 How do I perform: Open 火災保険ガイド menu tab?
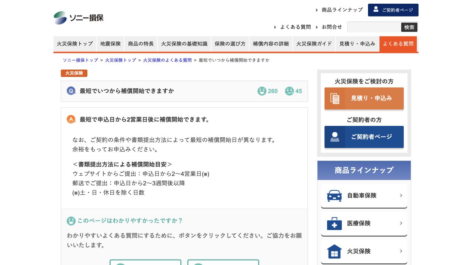point(314,44)
